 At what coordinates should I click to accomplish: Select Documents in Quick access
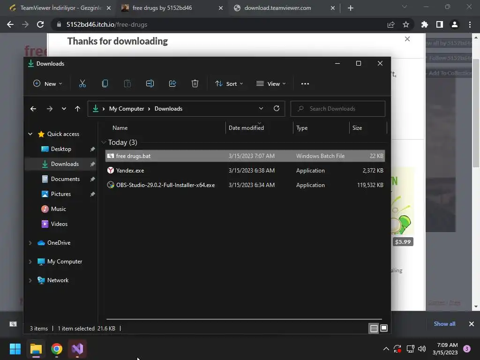[65, 179]
